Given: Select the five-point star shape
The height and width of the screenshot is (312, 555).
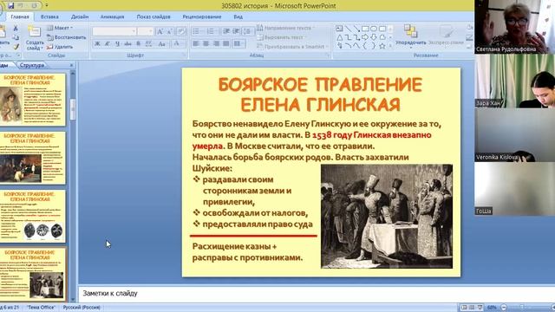Looking at the screenshot, I should point(382,46).
